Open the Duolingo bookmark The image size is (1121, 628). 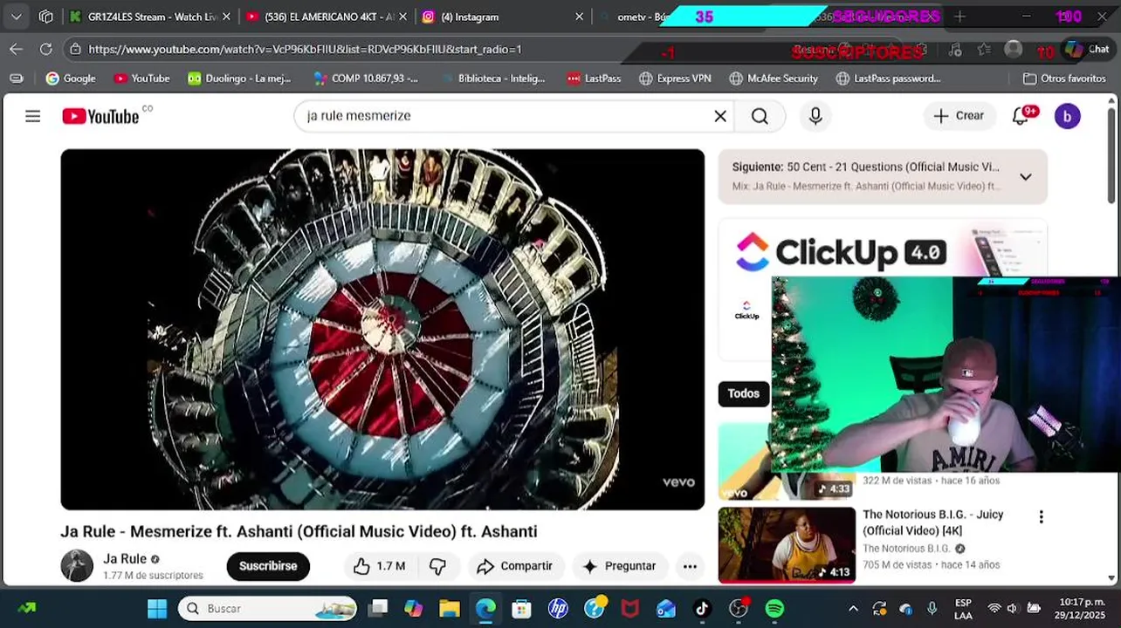[239, 78]
